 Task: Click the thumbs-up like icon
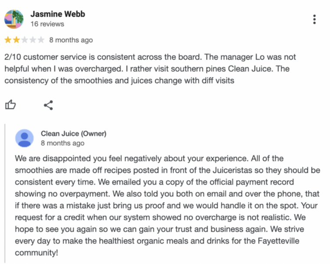10,105
